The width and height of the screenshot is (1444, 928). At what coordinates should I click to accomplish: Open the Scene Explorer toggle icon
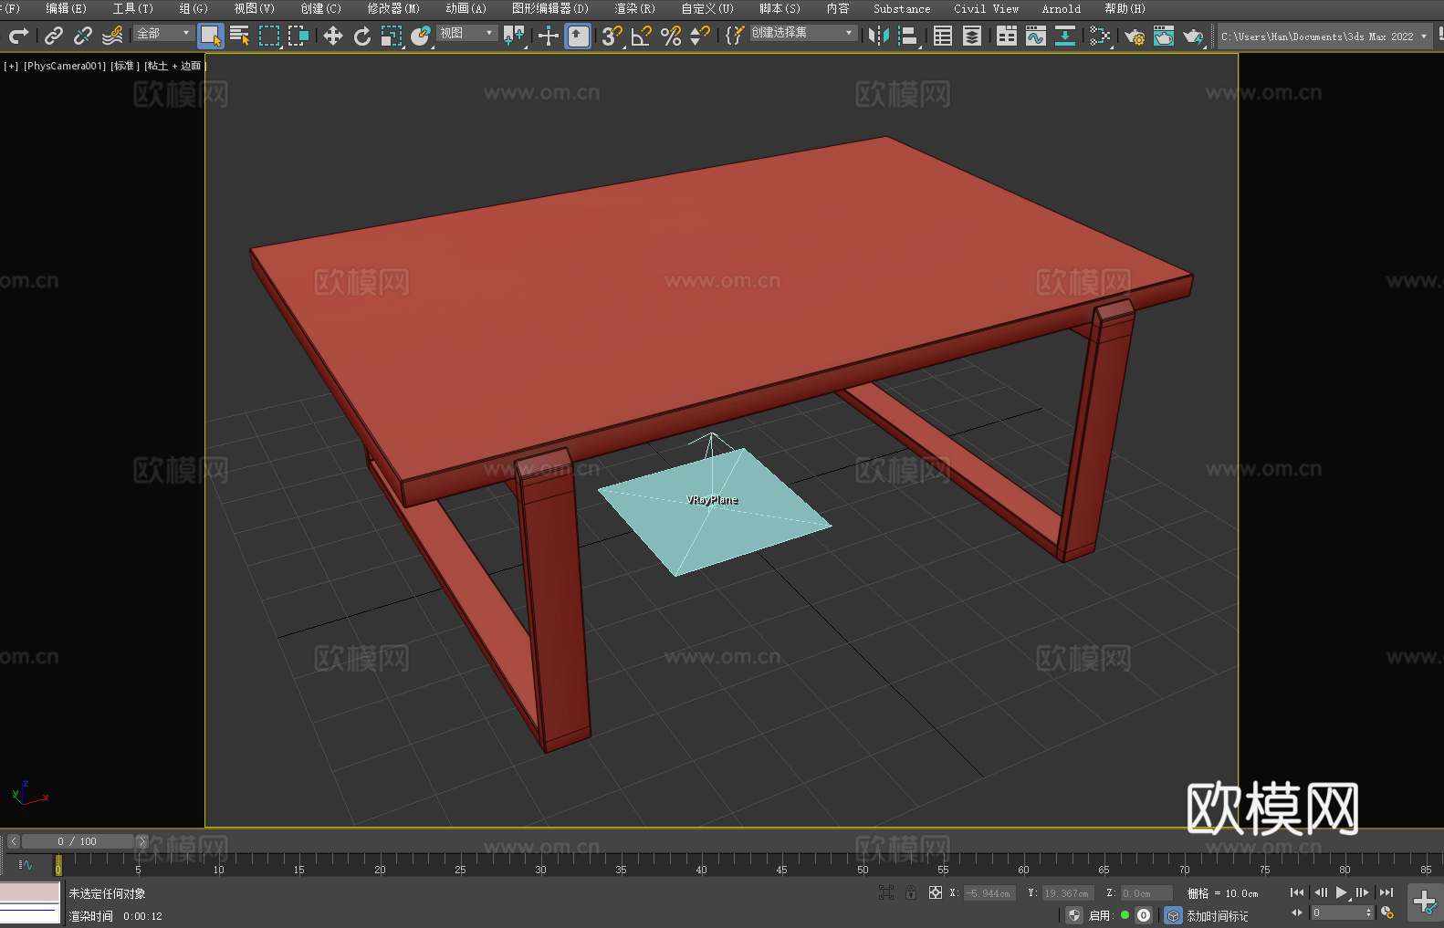943,36
